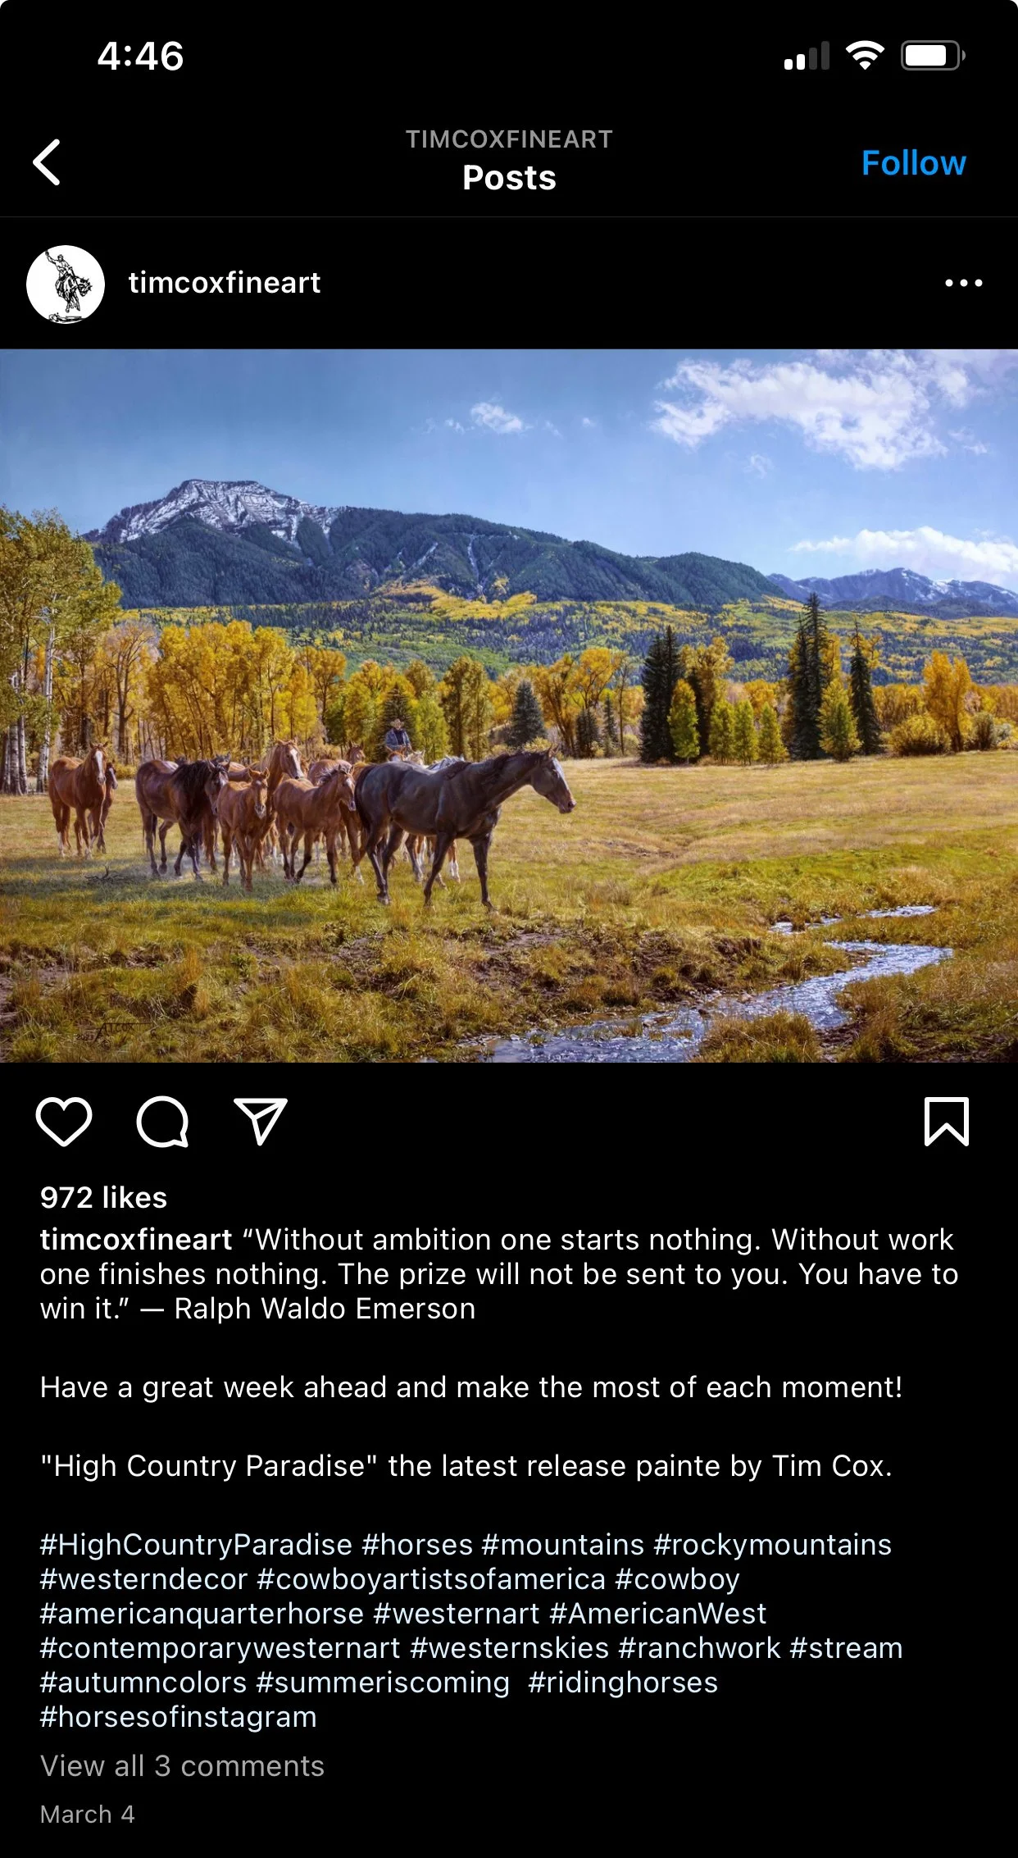Open three-dot post options menu
The height and width of the screenshot is (1858, 1018).
[x=964, y=283]
